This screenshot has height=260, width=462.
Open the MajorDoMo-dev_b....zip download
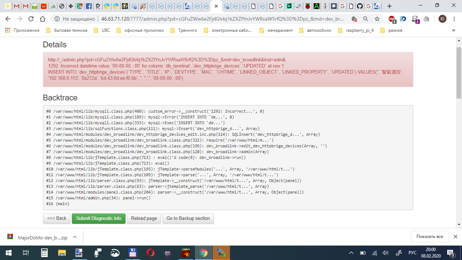pos(38,237)
